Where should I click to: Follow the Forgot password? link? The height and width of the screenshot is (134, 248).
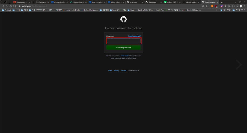[x=135, y=36]
